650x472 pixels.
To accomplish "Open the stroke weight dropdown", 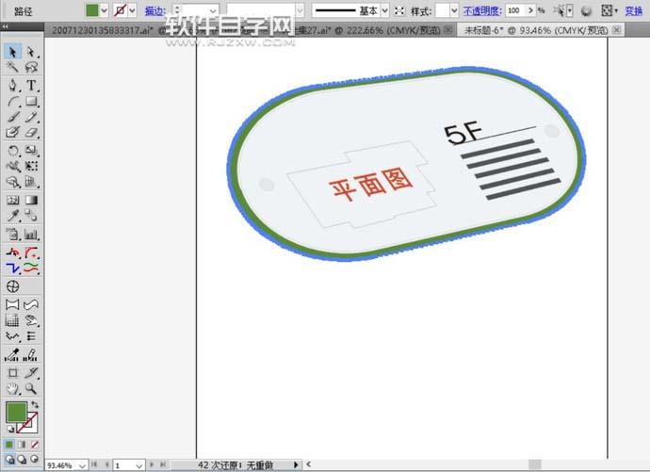I will click(x=213, y=10).
